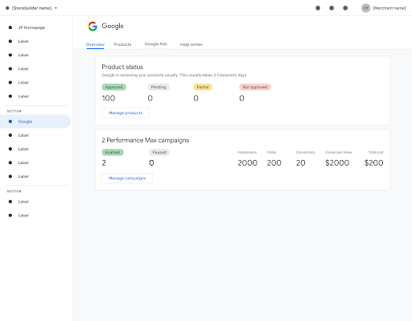This screenshot has width=412, height=321.
Task: Click the storebuilder dot icon at top left
Action: tap(7, 8)
